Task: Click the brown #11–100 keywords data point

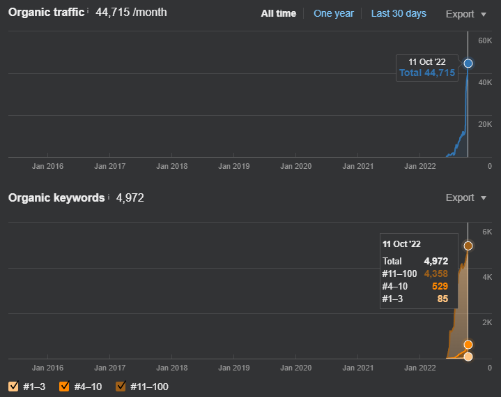Action: [468, 246]
